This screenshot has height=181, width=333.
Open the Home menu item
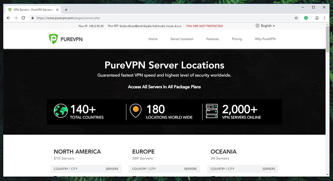(153, 39)
